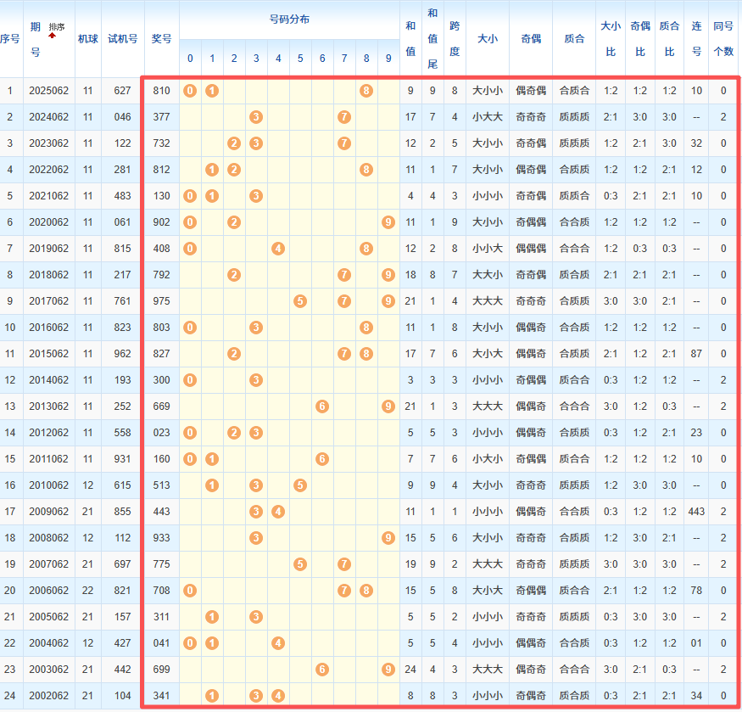Click period number 2002062 in last row
This screenshot has width=742, height=712.
48,696
